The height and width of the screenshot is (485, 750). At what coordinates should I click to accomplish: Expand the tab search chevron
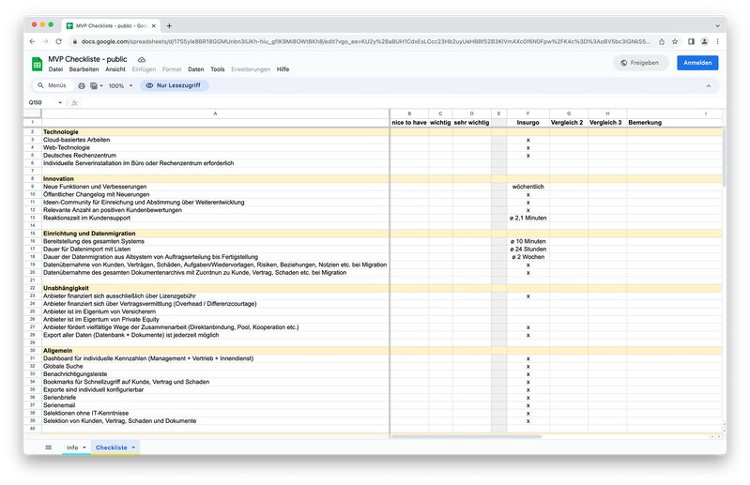click(x=717, y=26)
